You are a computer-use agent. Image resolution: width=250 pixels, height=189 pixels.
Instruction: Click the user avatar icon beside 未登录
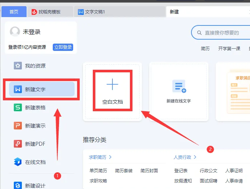(15, 31)
